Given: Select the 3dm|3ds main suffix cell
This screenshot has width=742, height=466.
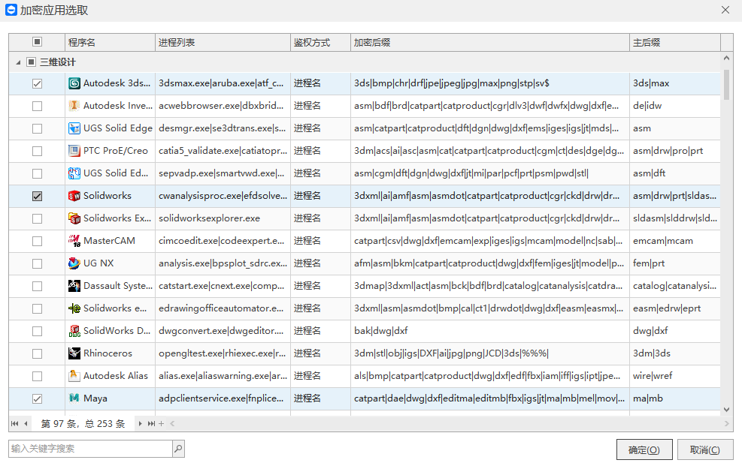Looking at the screenshot, I should pos(675,353).
